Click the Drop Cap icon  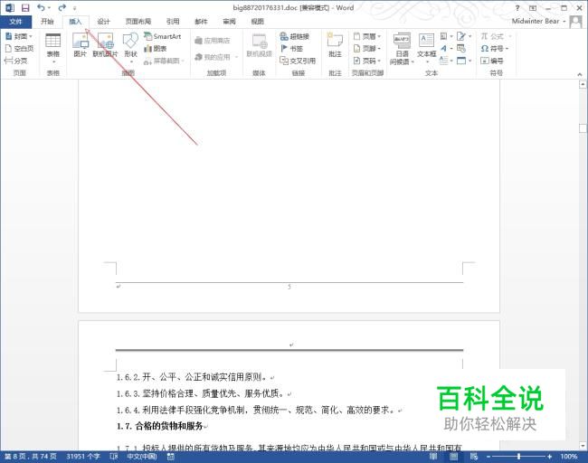(x=446, y=61)
